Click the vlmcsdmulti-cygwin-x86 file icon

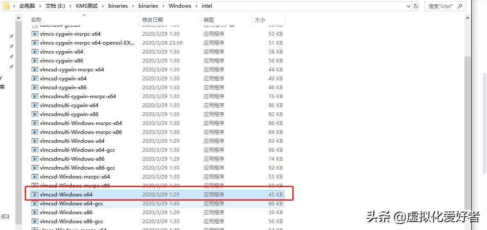pyautogui.click(x=35, y=114)
